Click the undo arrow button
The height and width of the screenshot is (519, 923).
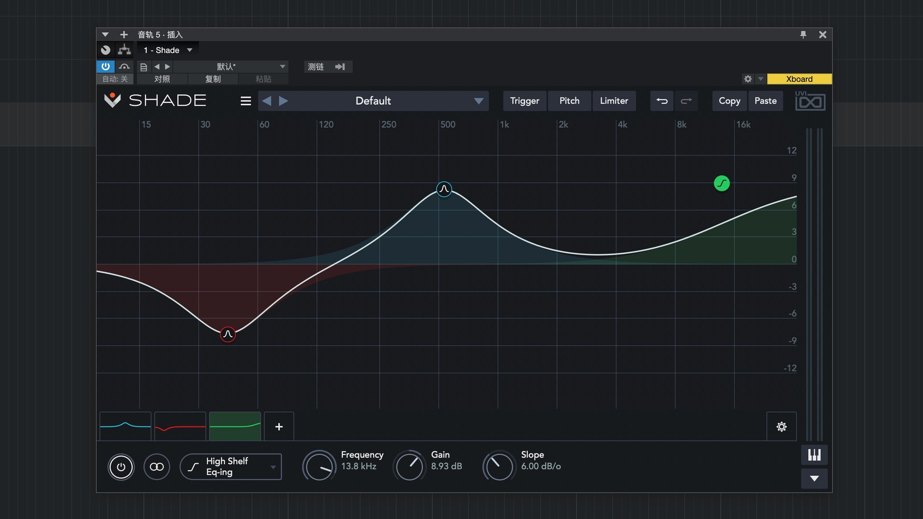(x=662, y=101)
